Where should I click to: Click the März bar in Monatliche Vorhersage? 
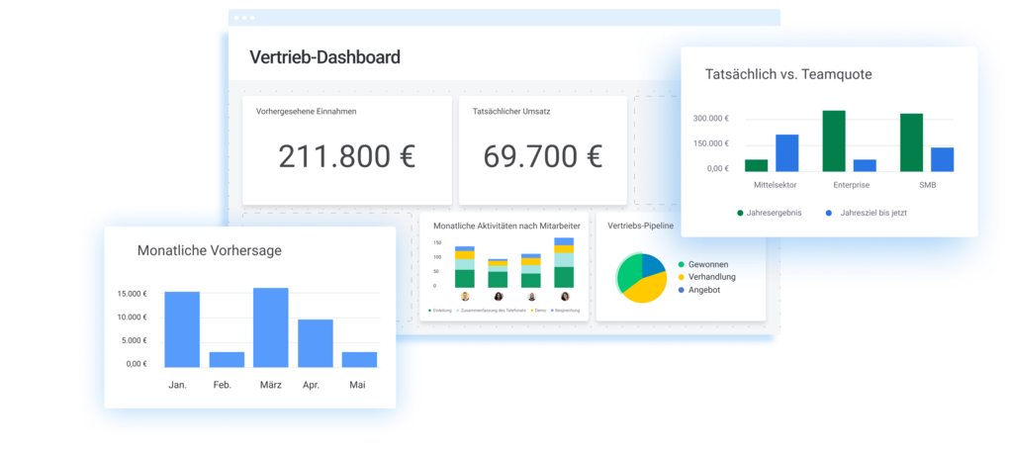[271, 327]
